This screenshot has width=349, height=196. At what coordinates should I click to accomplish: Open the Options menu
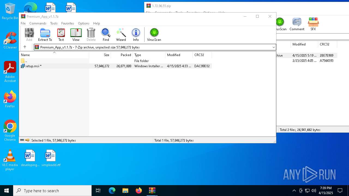(84, 23)
